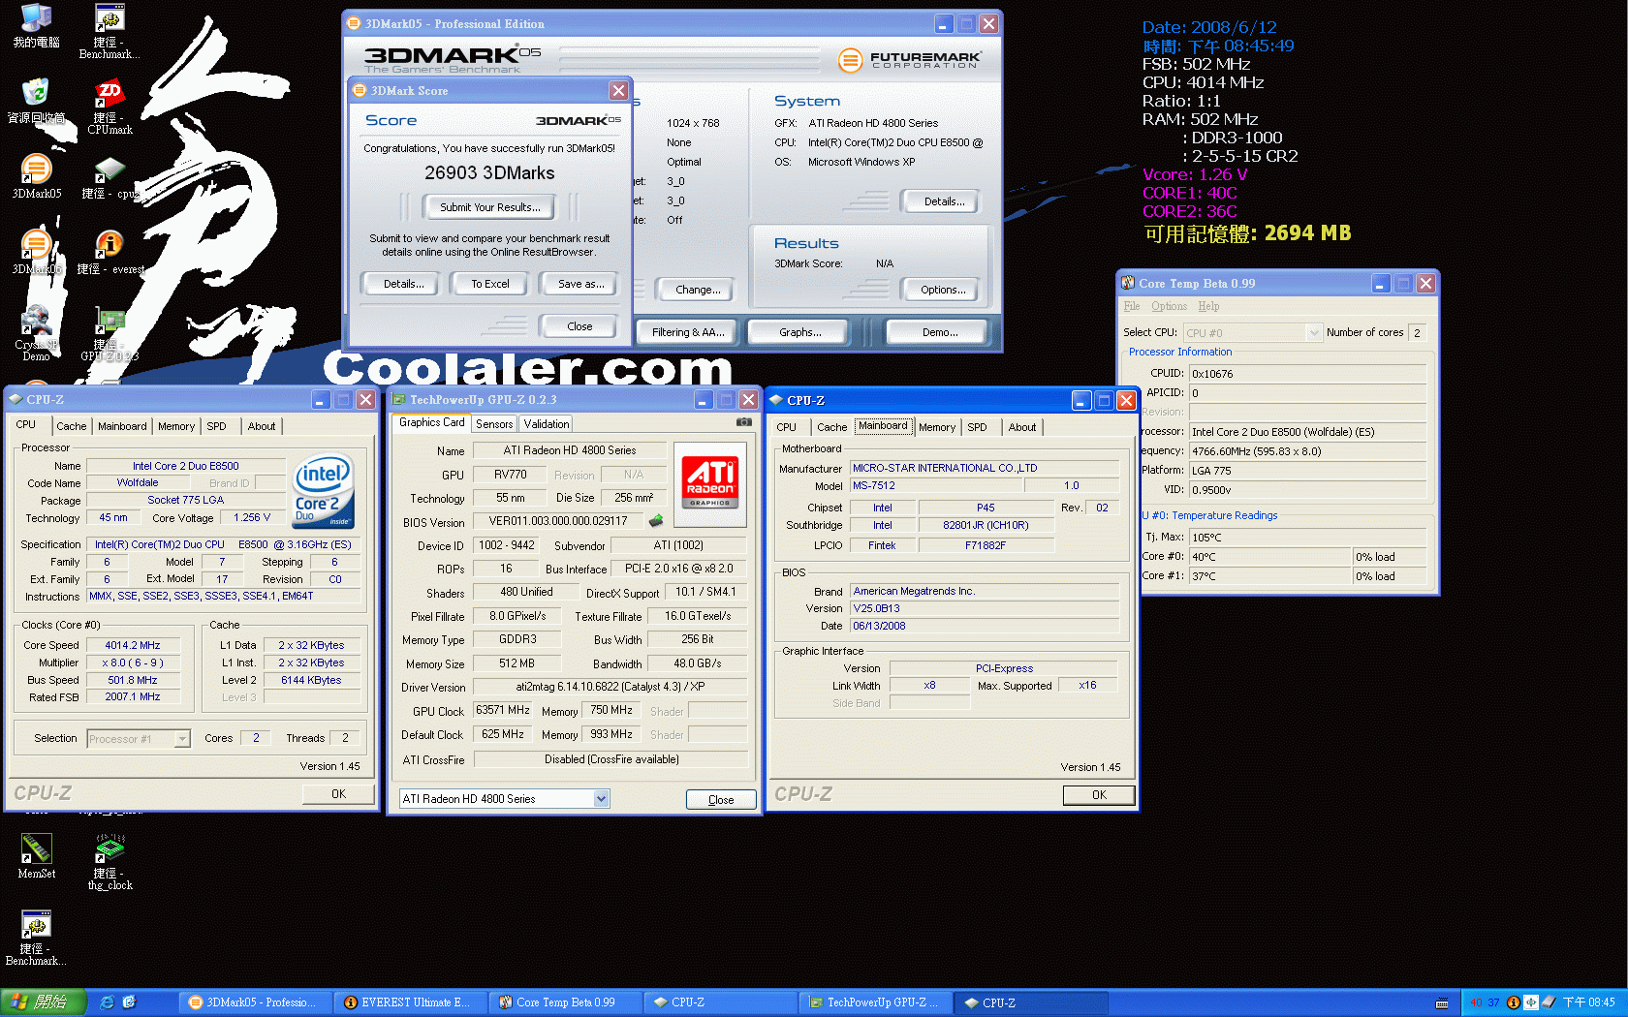This screenshot has height=1017, width=1628.
Task: Open the 我的電腦 desktop icon
Action: pyautogui.click(x=36, y=26)
